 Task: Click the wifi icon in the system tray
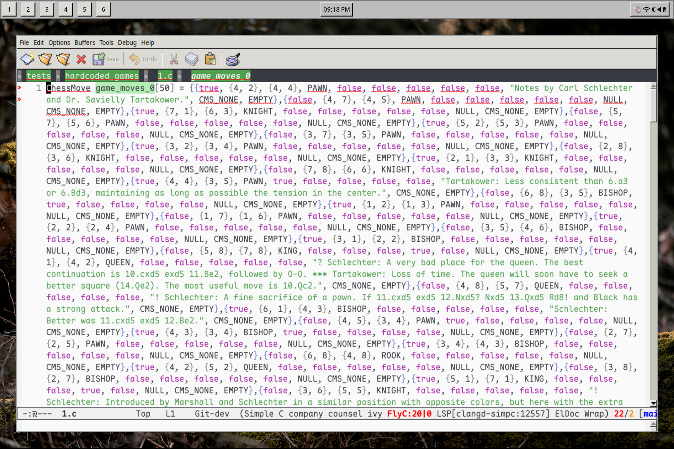tap(646, 10)
